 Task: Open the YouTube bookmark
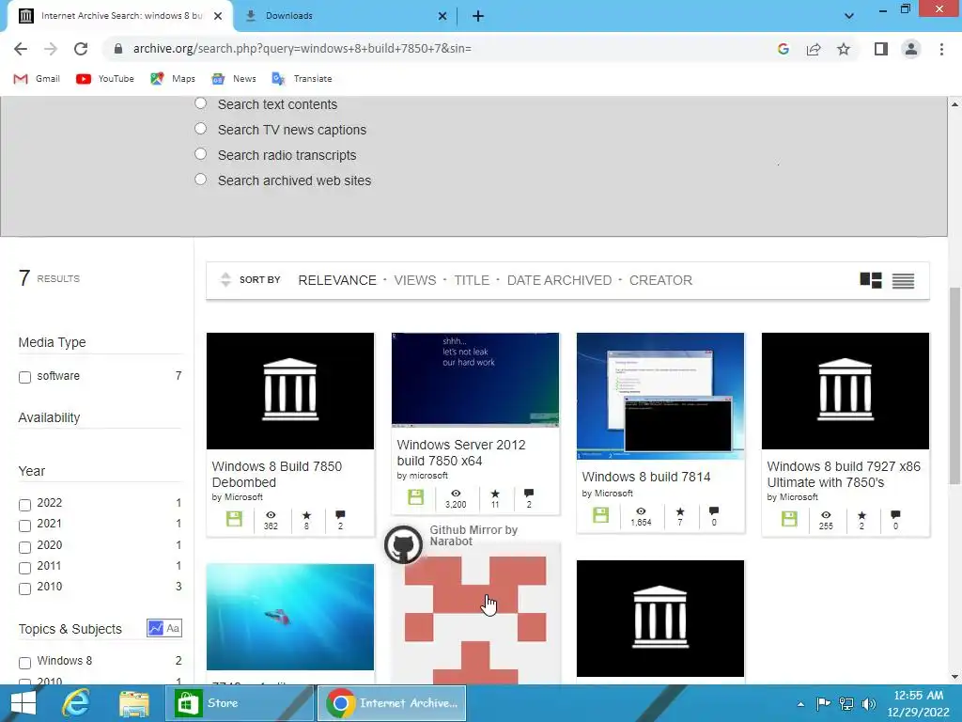coord(105,79)
